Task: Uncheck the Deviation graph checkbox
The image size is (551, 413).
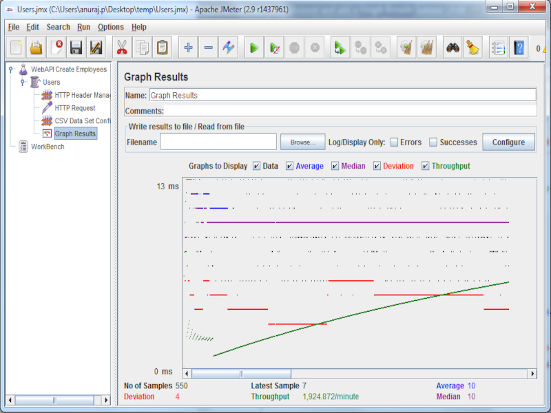Action: coord(377,166)
